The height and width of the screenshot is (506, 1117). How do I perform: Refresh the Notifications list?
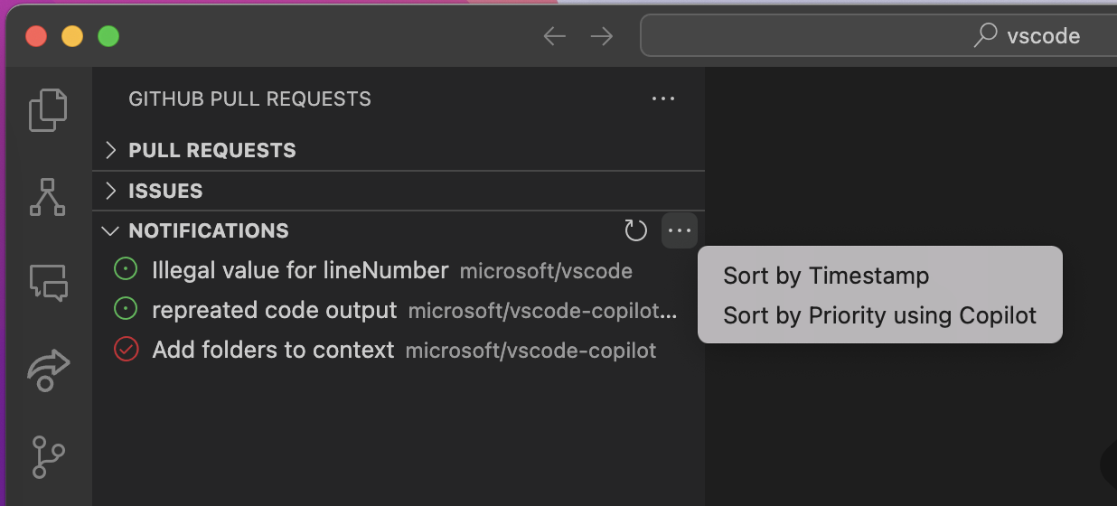pos(636,231)
